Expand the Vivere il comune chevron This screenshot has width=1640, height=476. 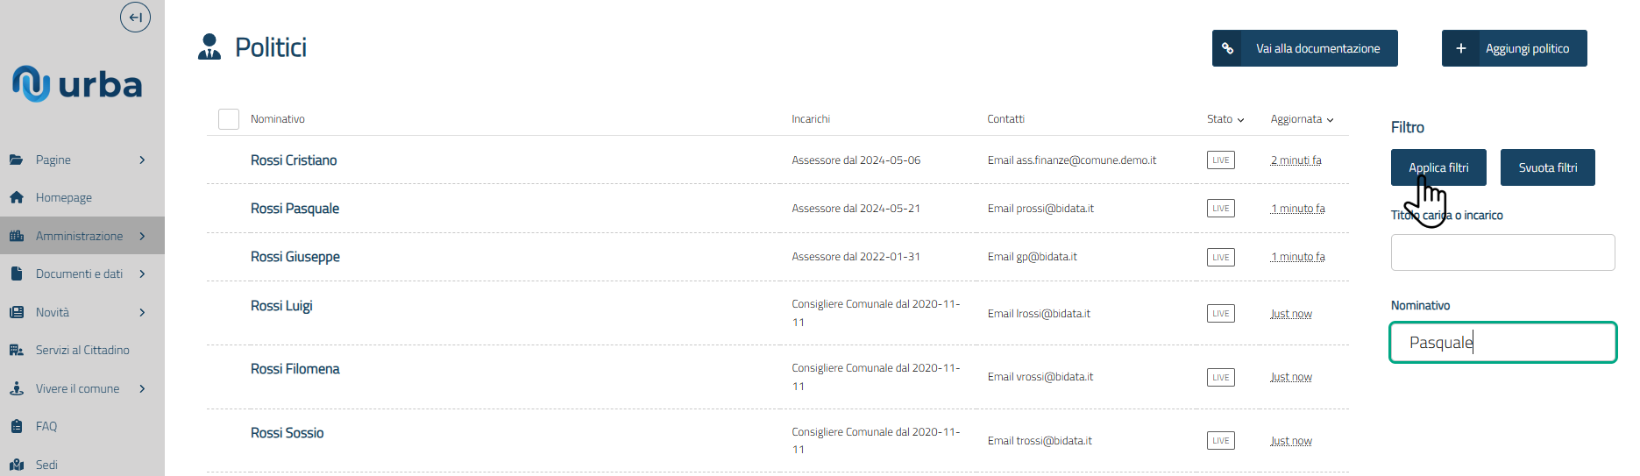click(x=142, y=388)
